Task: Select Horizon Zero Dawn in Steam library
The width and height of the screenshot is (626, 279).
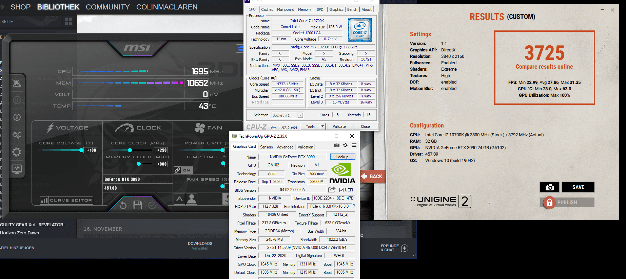Action: (x=20, y=233)
